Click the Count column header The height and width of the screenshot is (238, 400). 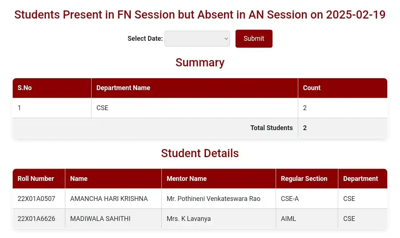343,88
